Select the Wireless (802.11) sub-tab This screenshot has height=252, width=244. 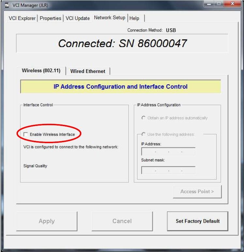[41, 71]
